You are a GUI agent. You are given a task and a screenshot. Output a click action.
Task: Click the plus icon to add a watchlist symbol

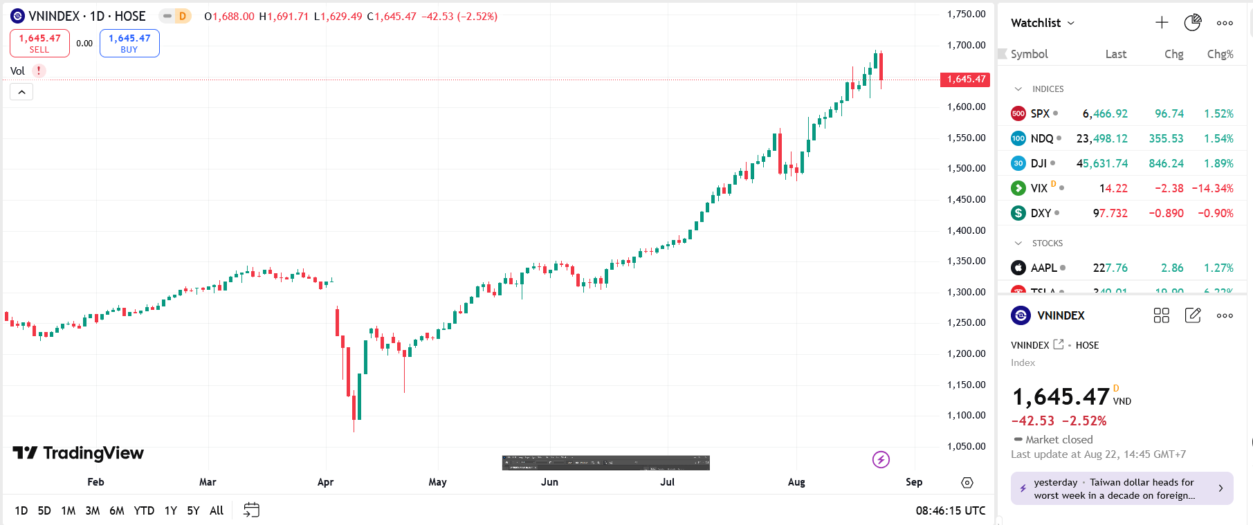(x=1162, y=22)
